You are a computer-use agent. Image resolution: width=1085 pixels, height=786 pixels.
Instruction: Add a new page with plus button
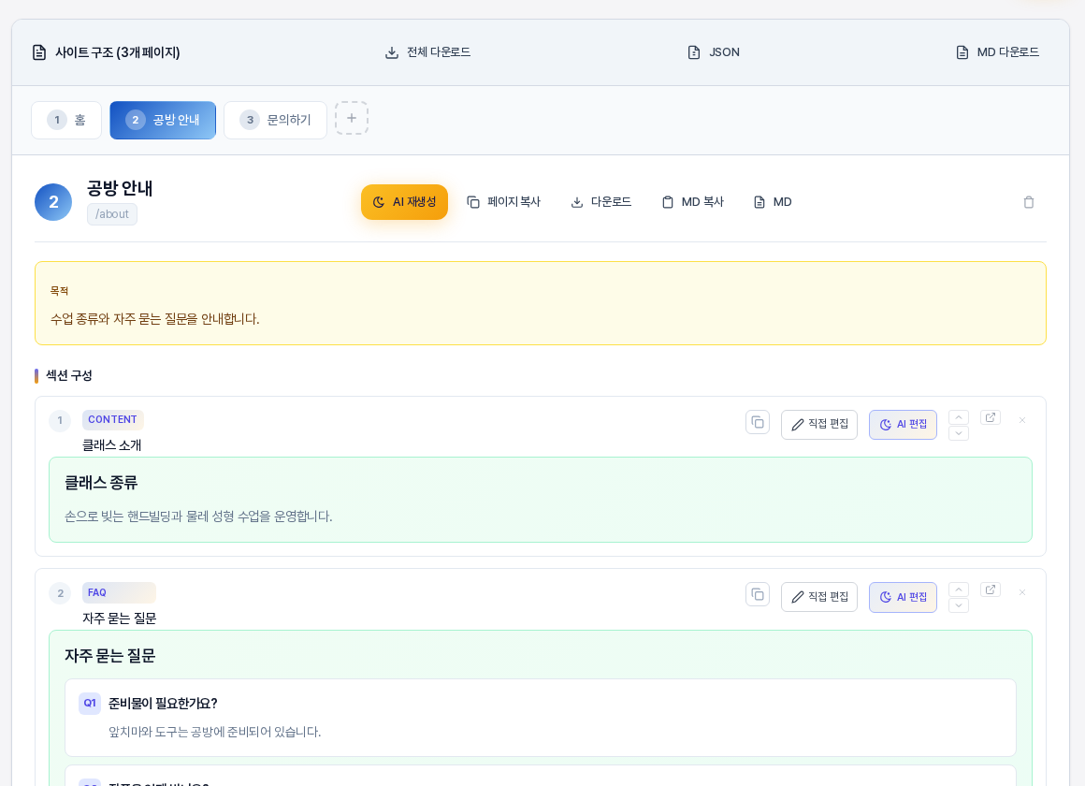coord(352,119)
